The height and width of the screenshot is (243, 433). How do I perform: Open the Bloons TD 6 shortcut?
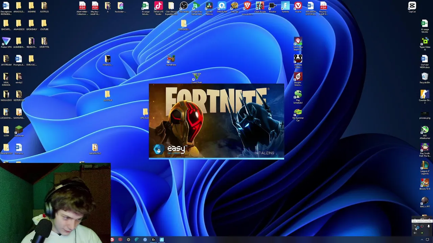(425, 185)
